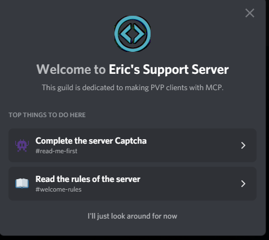Click the word "MCP" in the description
Viewport: 269px width, 240px height.
214,87
